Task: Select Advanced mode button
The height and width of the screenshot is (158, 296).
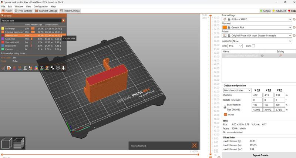Action: [x=279, y=11]
